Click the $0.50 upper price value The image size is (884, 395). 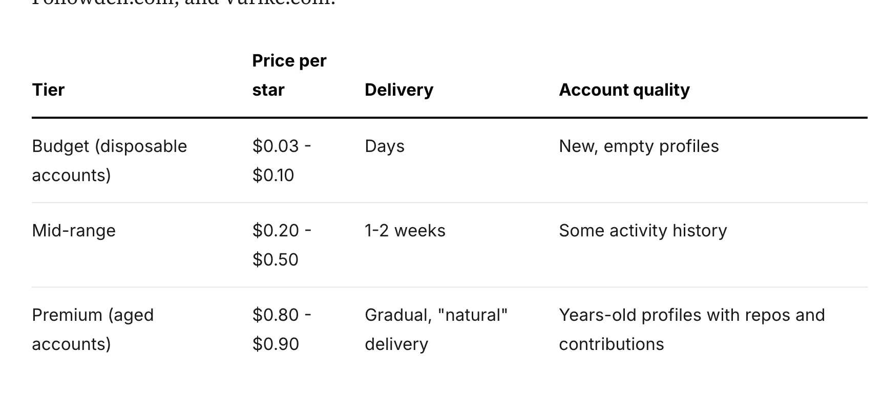pyautogui.click(x=275, y=260)
